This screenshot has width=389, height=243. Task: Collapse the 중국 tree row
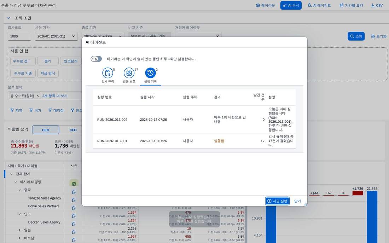[20, 190]
